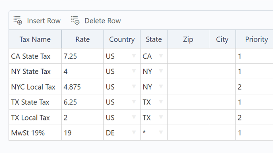Click the Insert Row icon
This screenshot has width=273, height=153.
point(18,20)
